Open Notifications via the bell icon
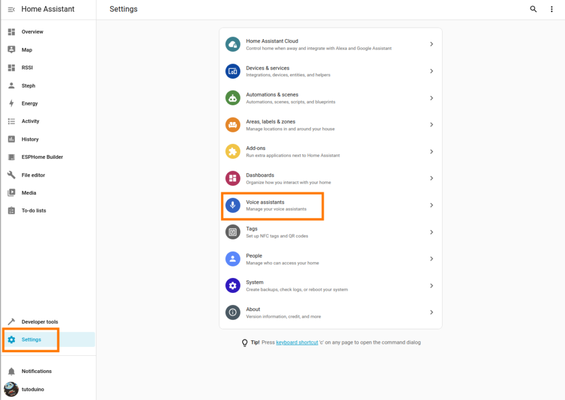The width and height of the screenshot is (565, 400). [x=12, y=371]
